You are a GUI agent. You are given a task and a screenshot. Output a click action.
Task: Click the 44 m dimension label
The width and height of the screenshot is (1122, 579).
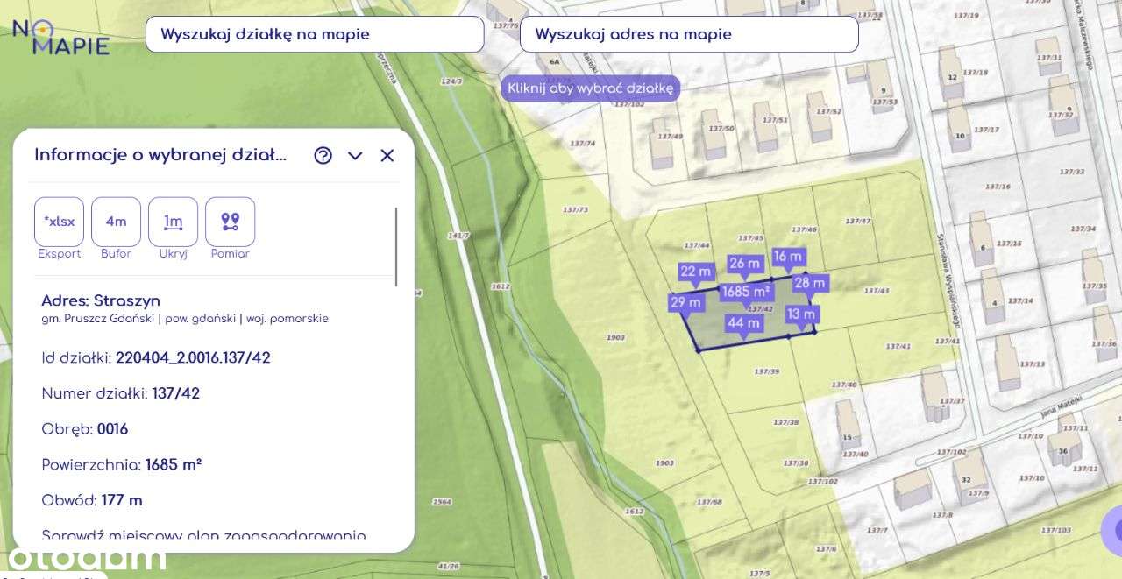click(x=743, y=323)
